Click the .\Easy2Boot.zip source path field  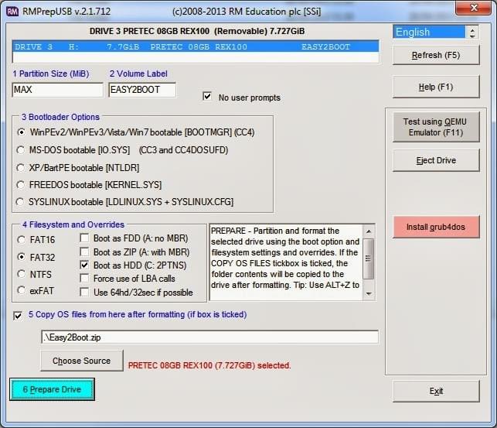point(209,337)
